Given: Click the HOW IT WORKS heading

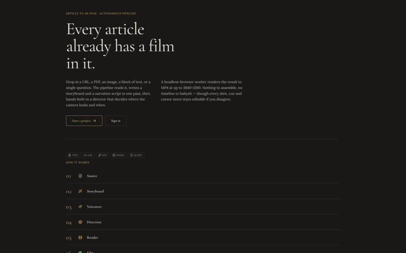Looking at the screenshot, I should click(78, 162).
